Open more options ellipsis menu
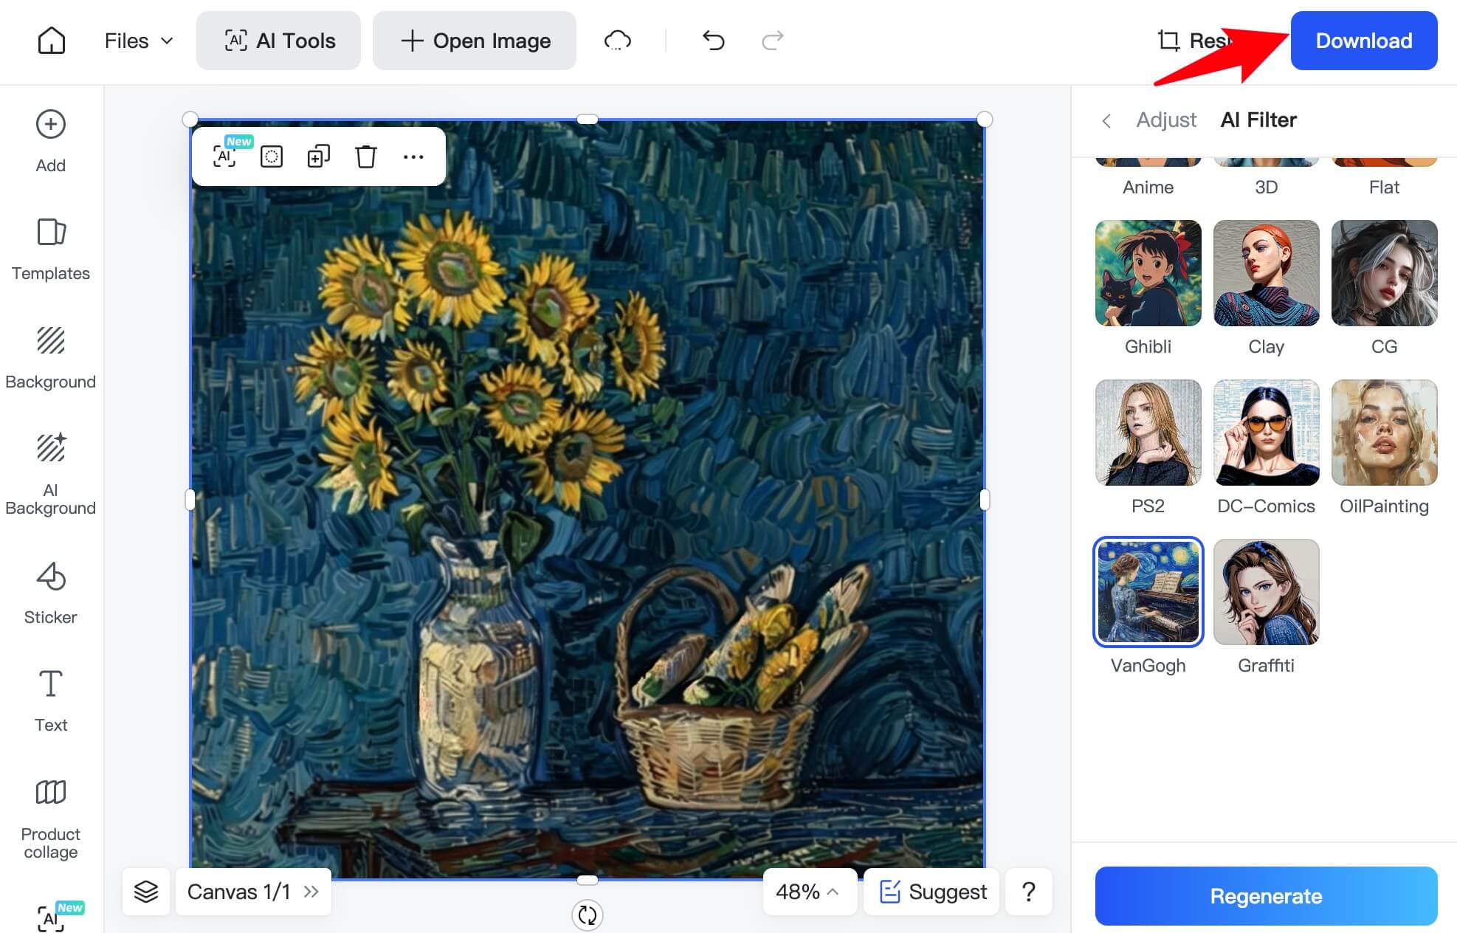1457x933 pixels. [x=413, y=156]
